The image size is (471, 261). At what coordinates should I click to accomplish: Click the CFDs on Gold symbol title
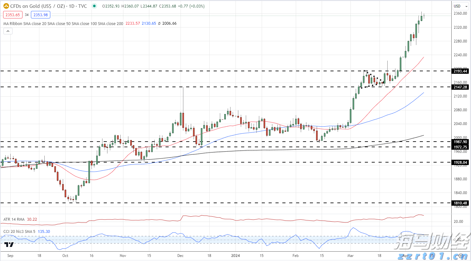coord(49,6)
